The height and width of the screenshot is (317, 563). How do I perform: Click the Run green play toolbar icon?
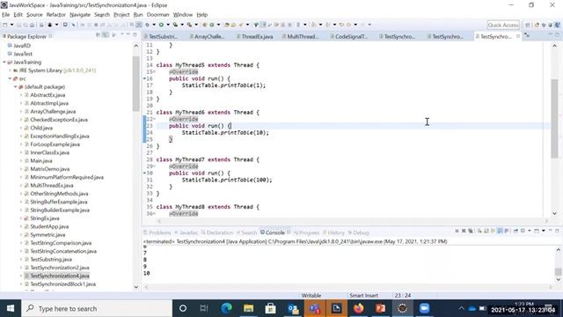161,25
